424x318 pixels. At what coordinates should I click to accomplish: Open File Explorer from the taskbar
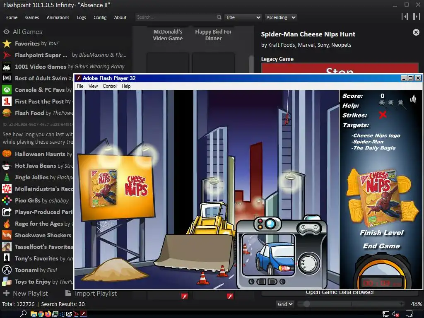click(34, 314)
